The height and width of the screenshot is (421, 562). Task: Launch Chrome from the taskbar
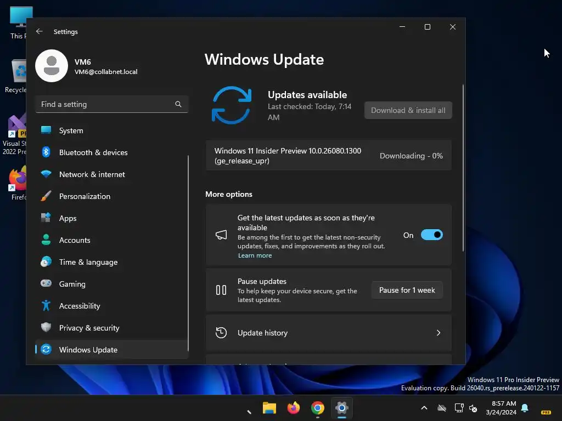click(x=318, y=408)
